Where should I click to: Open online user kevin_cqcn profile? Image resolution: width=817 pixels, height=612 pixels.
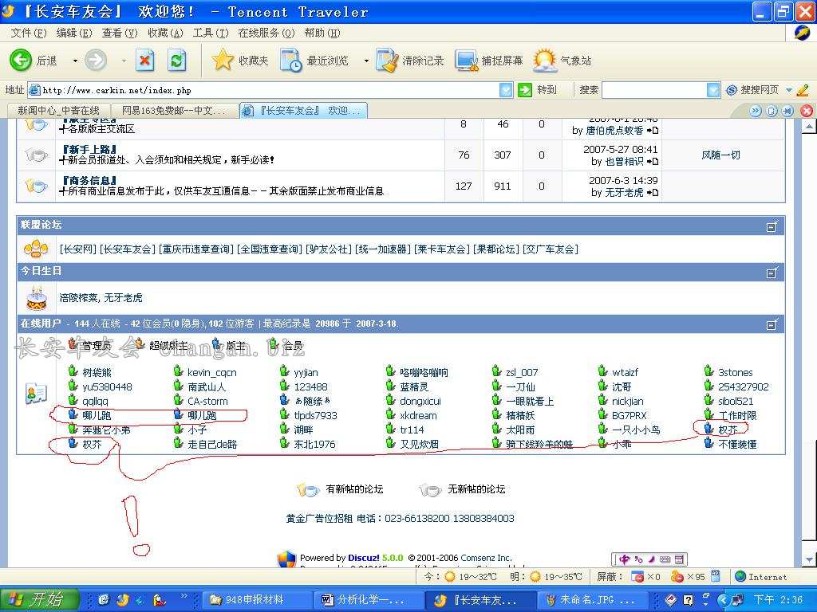(212, 373)
